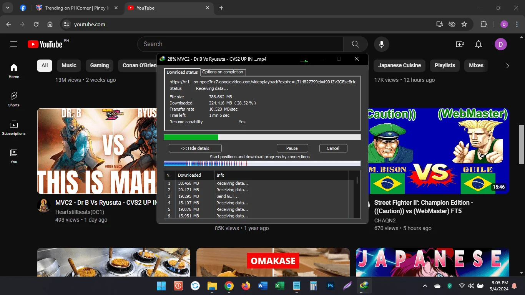Select the All category chip

pos(45,65)
